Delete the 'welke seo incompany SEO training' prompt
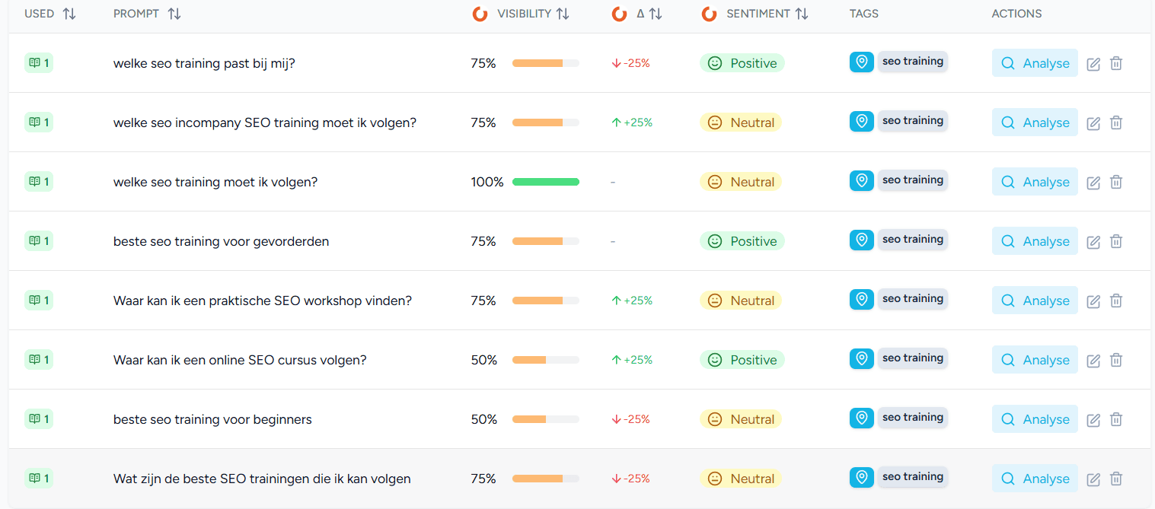1155x509 pixels. pos(1116,122)
